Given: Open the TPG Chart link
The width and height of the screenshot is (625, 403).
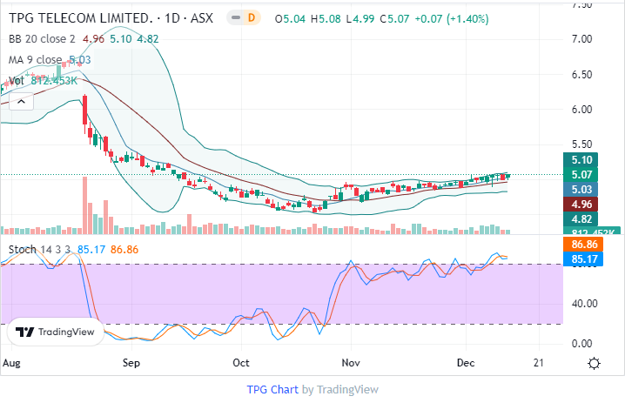Looking at the screenshot, I should click(272, 389).
